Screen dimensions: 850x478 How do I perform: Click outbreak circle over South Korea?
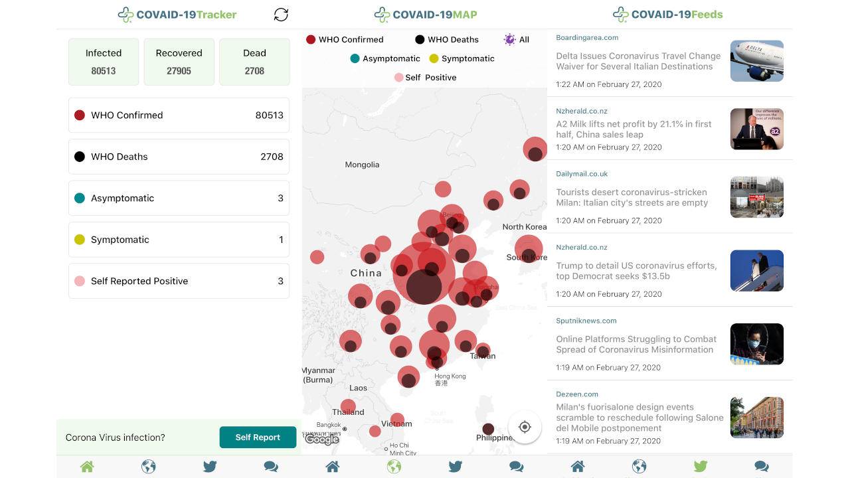click(529, 249)
